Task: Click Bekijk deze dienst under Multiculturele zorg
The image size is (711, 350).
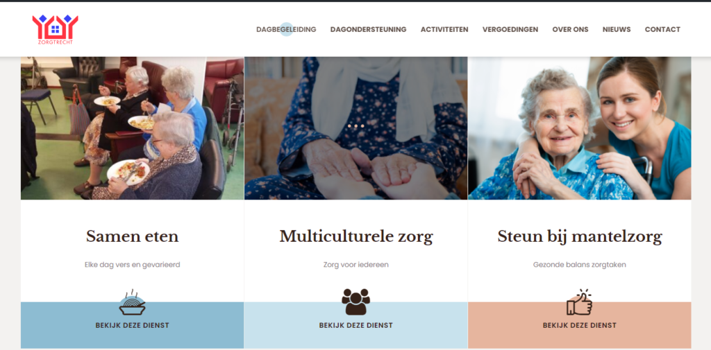Action: (x=356, y=326)
